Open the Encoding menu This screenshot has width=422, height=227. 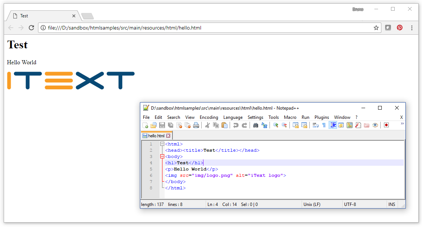coord(209,117)
